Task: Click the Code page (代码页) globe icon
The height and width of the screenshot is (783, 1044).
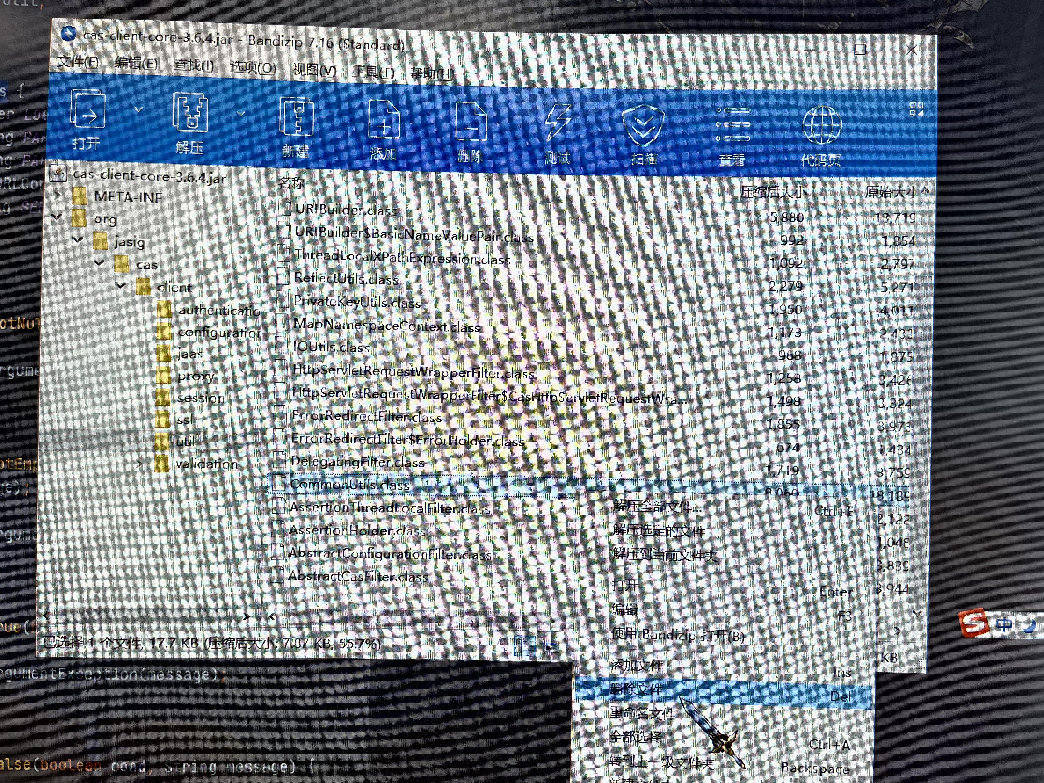Action: (822, 125)
